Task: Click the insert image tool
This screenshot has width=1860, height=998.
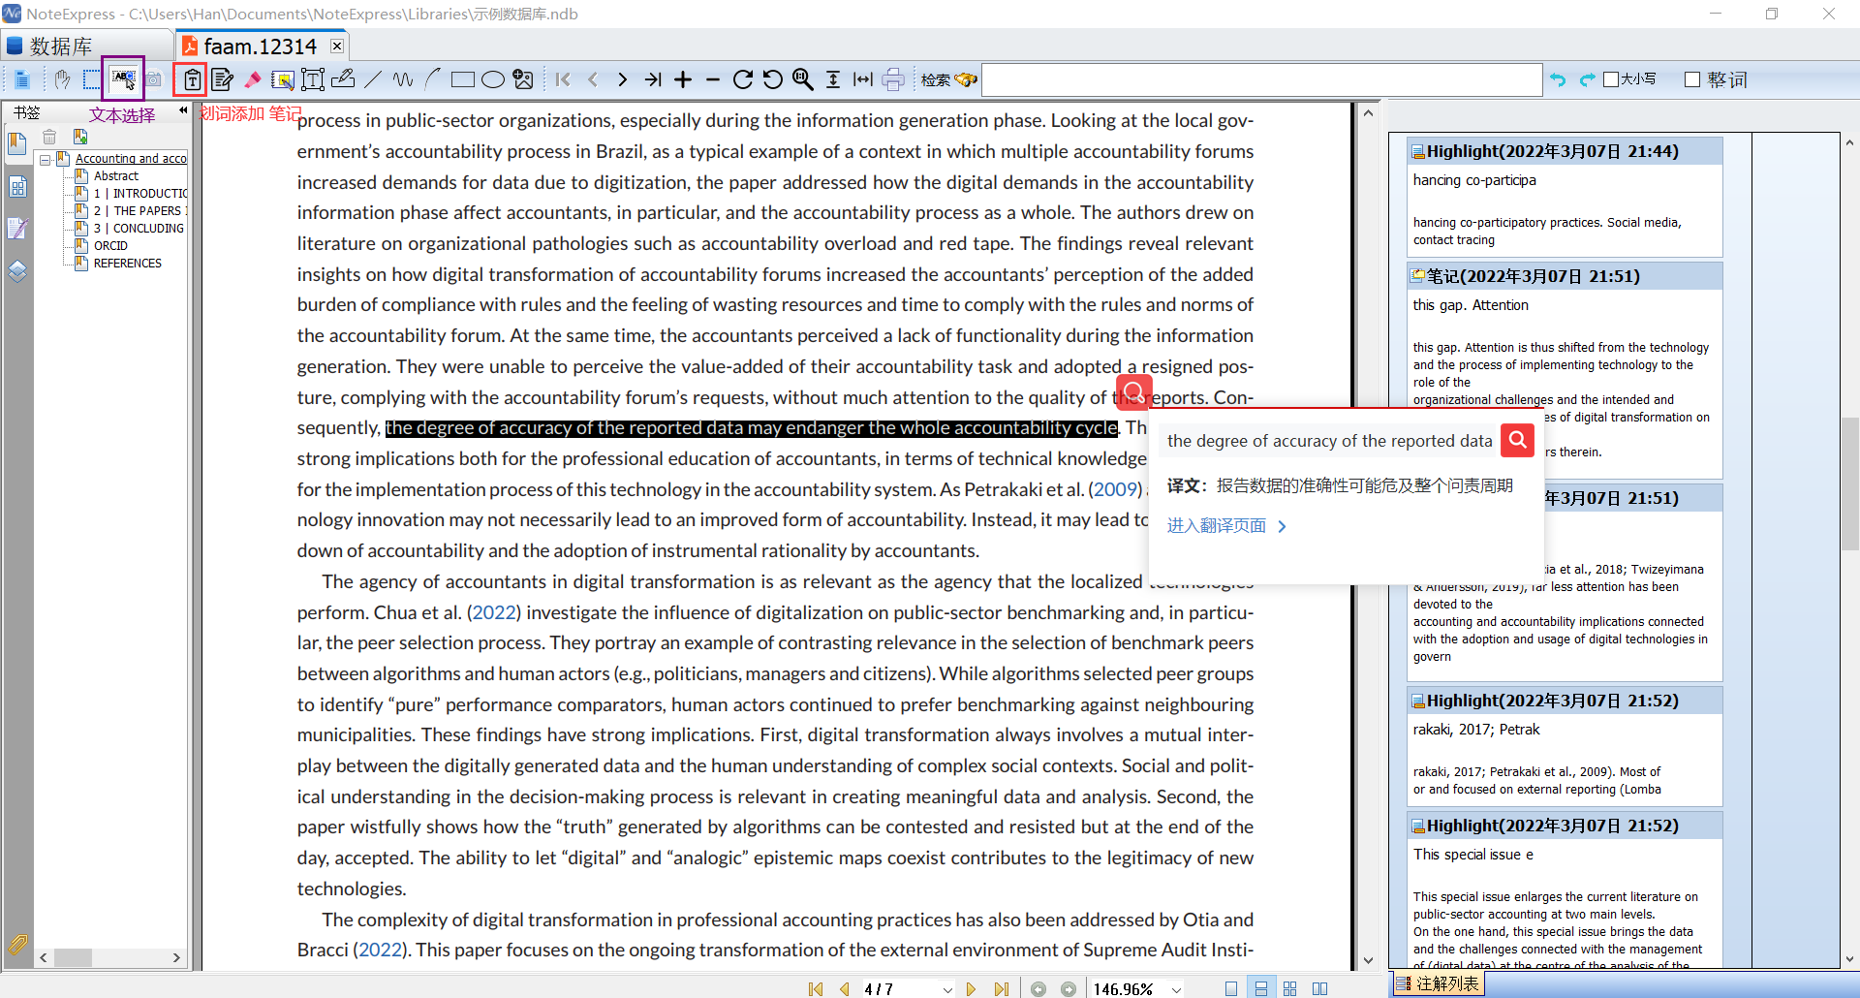Action: (x=523, y=79)
